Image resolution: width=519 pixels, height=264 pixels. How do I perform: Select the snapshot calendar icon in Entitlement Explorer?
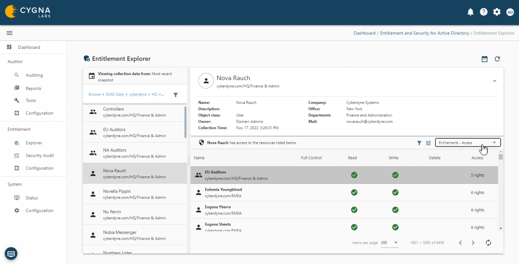pos(484,59)
